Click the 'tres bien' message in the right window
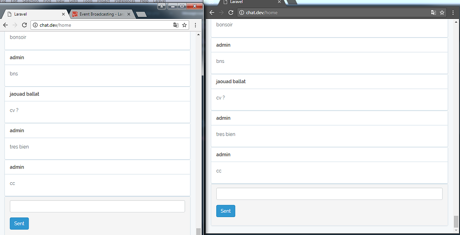 point(225,134)
